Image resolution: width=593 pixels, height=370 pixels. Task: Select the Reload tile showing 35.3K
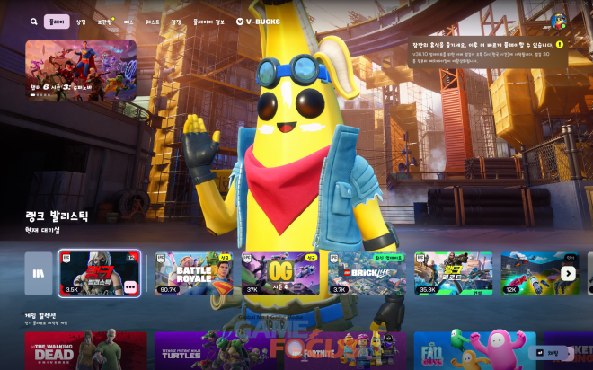coord(454,274)
